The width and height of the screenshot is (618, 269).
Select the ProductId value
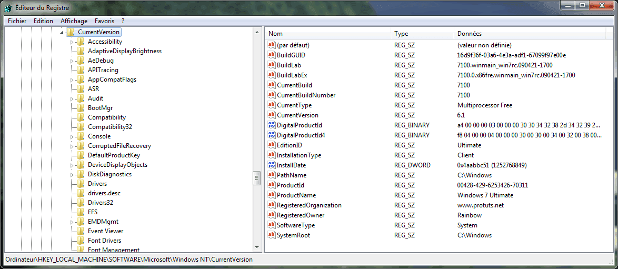pyautogui.click(x=291, y=185)
